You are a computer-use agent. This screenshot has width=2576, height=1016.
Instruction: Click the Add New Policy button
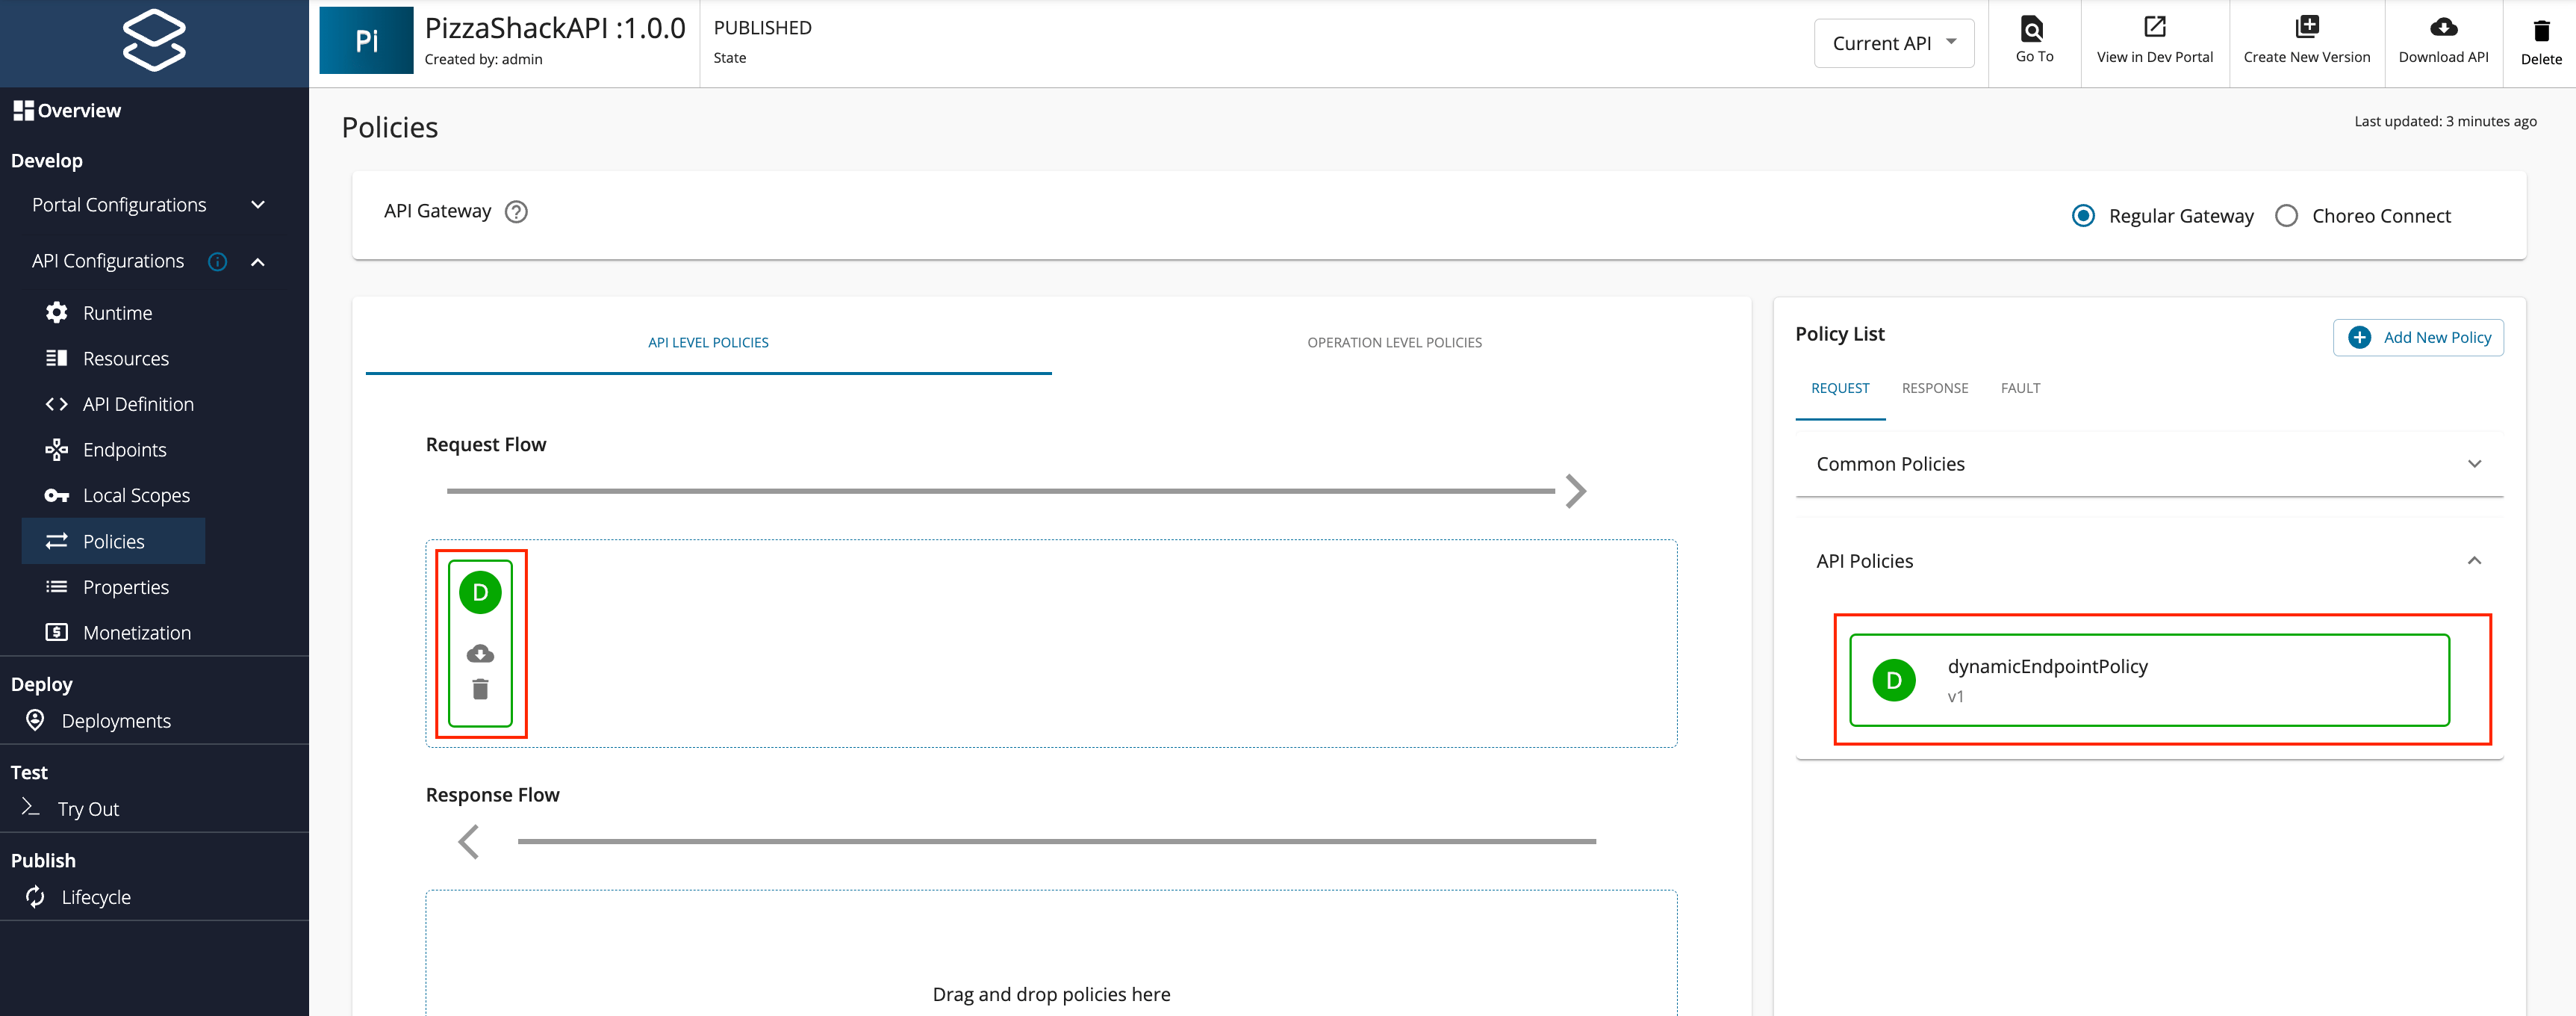[2418, 338]
